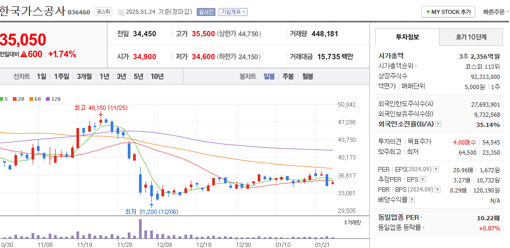Select the 3개월 line chart
Image resolution: width=510 pixels, height=248 pixels.
pos(84,77)
